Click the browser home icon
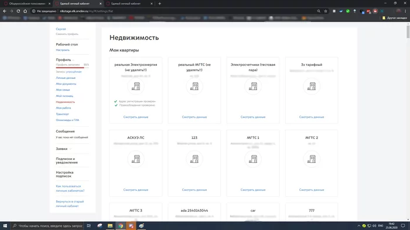This screenshot has width=410, height=230. click(25, 11)
